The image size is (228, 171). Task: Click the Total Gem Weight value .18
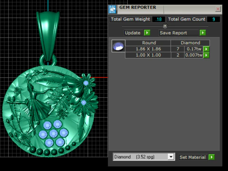click(159, 19)
